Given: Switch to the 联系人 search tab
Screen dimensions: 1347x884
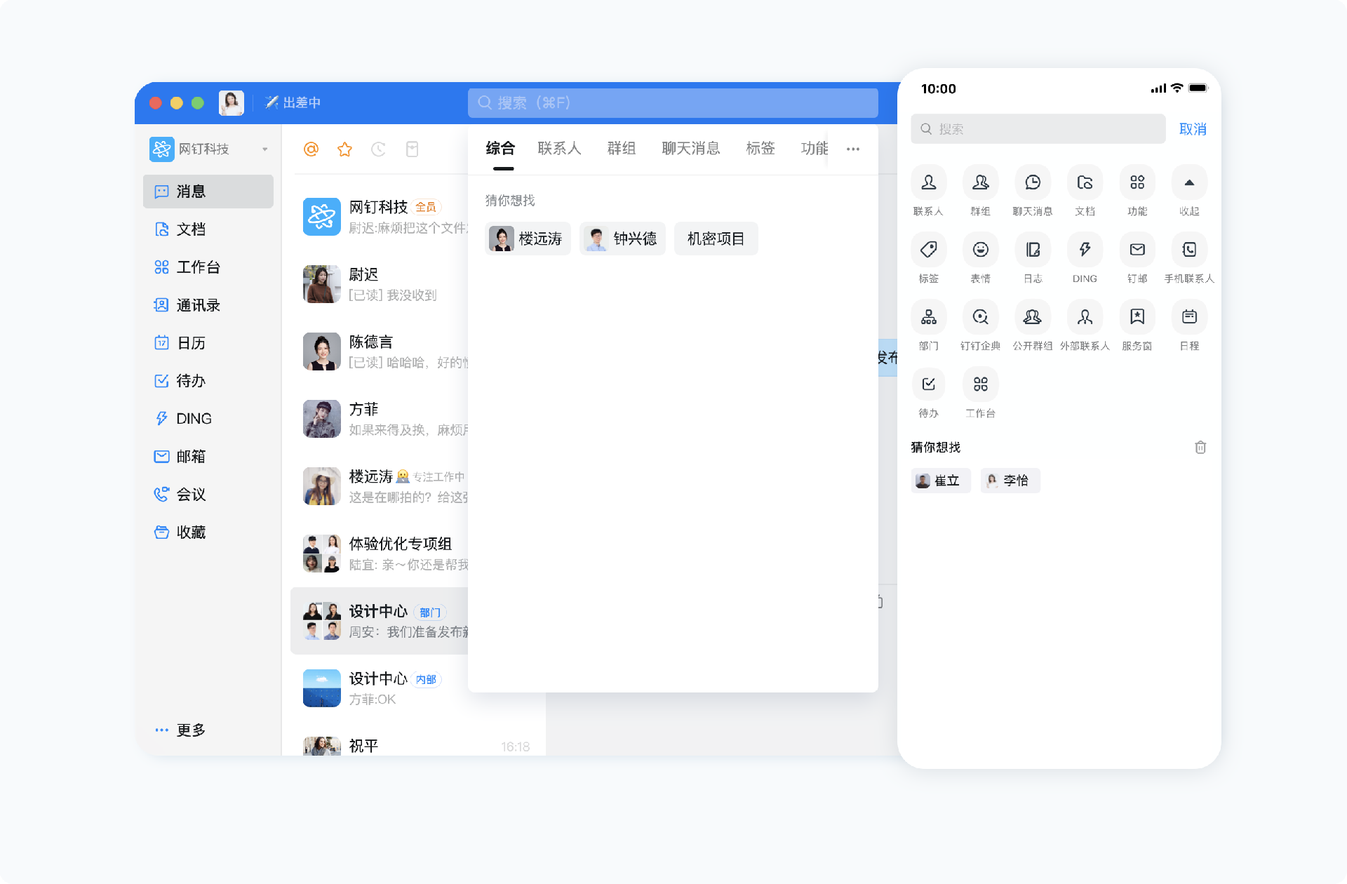Looking at the screenshot, I should coord(559,149).
